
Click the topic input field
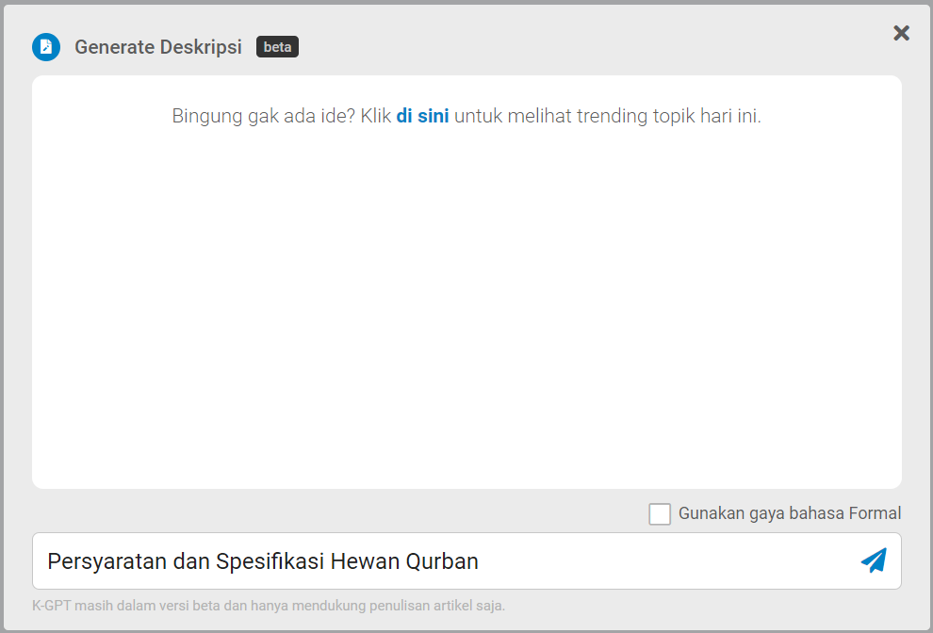click(466, 561)
